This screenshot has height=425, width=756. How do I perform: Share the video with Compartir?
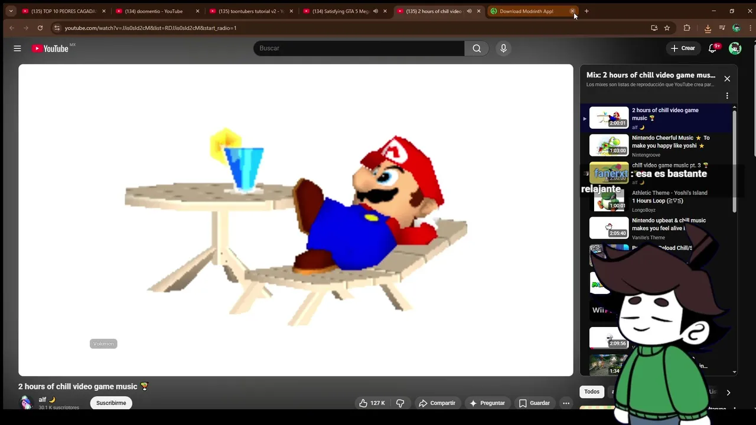pos(437,403)
